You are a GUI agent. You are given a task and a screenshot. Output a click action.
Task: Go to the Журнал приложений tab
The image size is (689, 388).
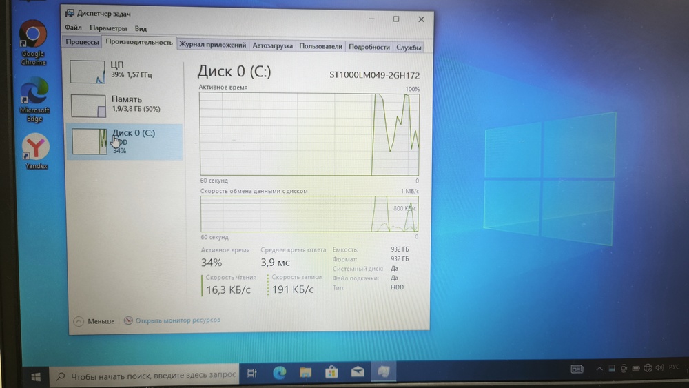click(213, 45)
